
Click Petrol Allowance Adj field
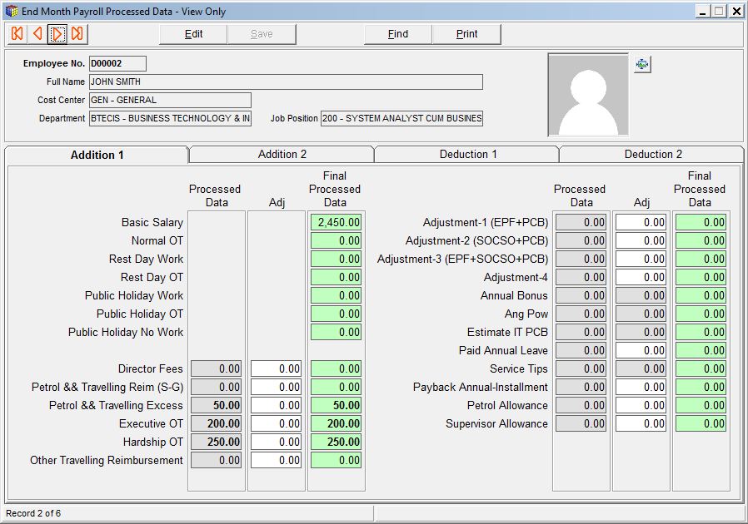pyautogui.click(x=641, y=405)
